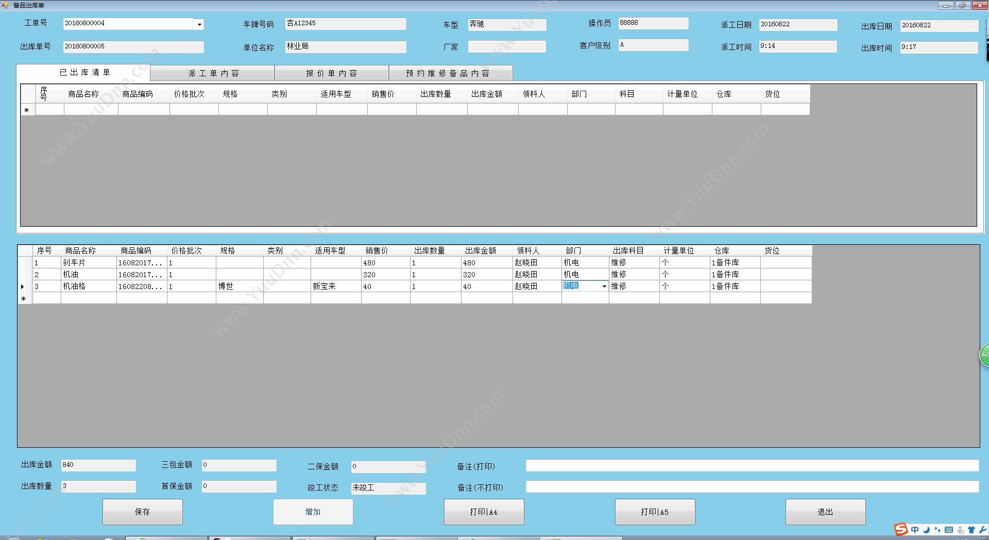989x540 pixels.
Task: Click the new-row asterisk header in upper grid
Action: [28, 109]
